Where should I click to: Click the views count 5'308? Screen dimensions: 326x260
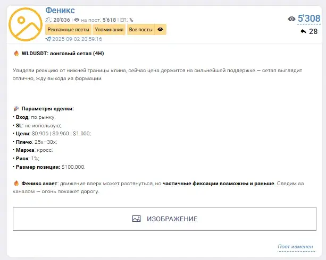click(309, 19)
